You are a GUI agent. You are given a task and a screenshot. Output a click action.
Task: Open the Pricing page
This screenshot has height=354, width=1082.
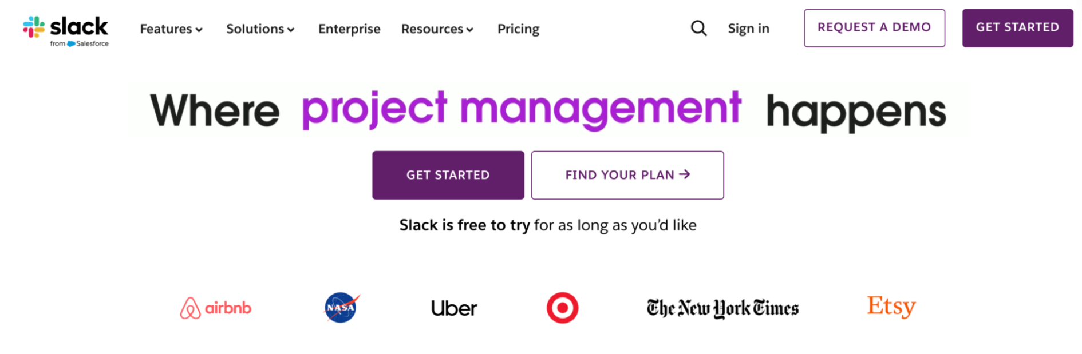click(518, 29)
